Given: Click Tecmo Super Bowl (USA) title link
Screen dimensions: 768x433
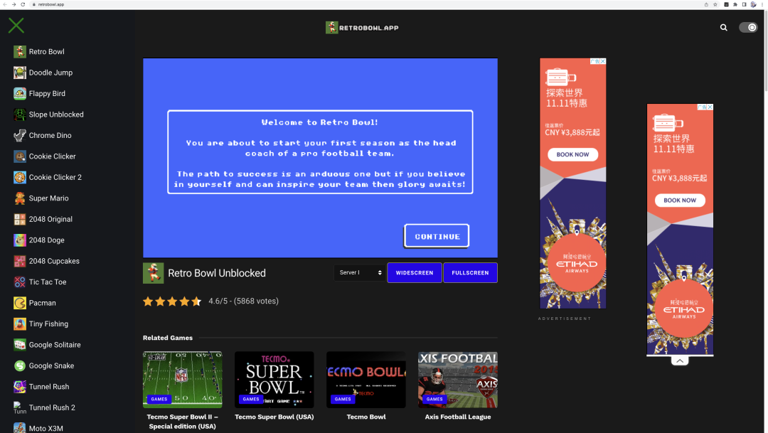Looking at the screenshot, I should click(274, 417).
